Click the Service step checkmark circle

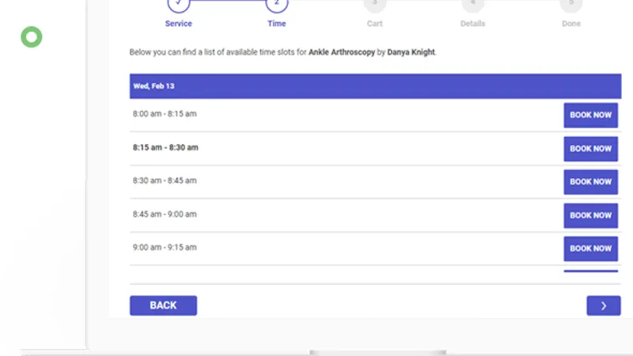[x=179, y=3]
